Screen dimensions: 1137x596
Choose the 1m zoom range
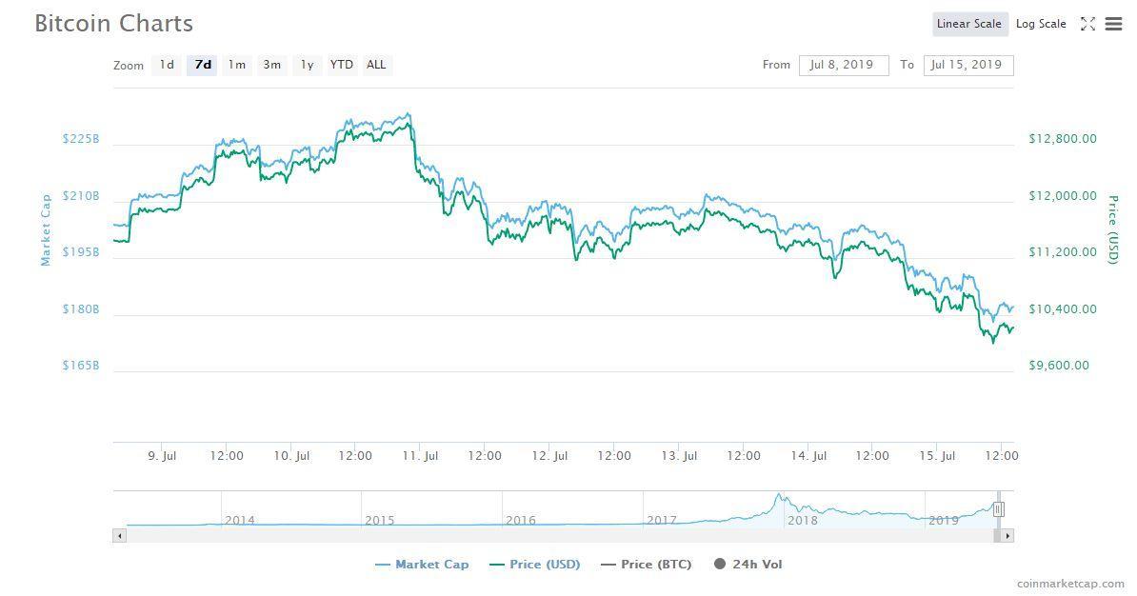coord(237,65)
